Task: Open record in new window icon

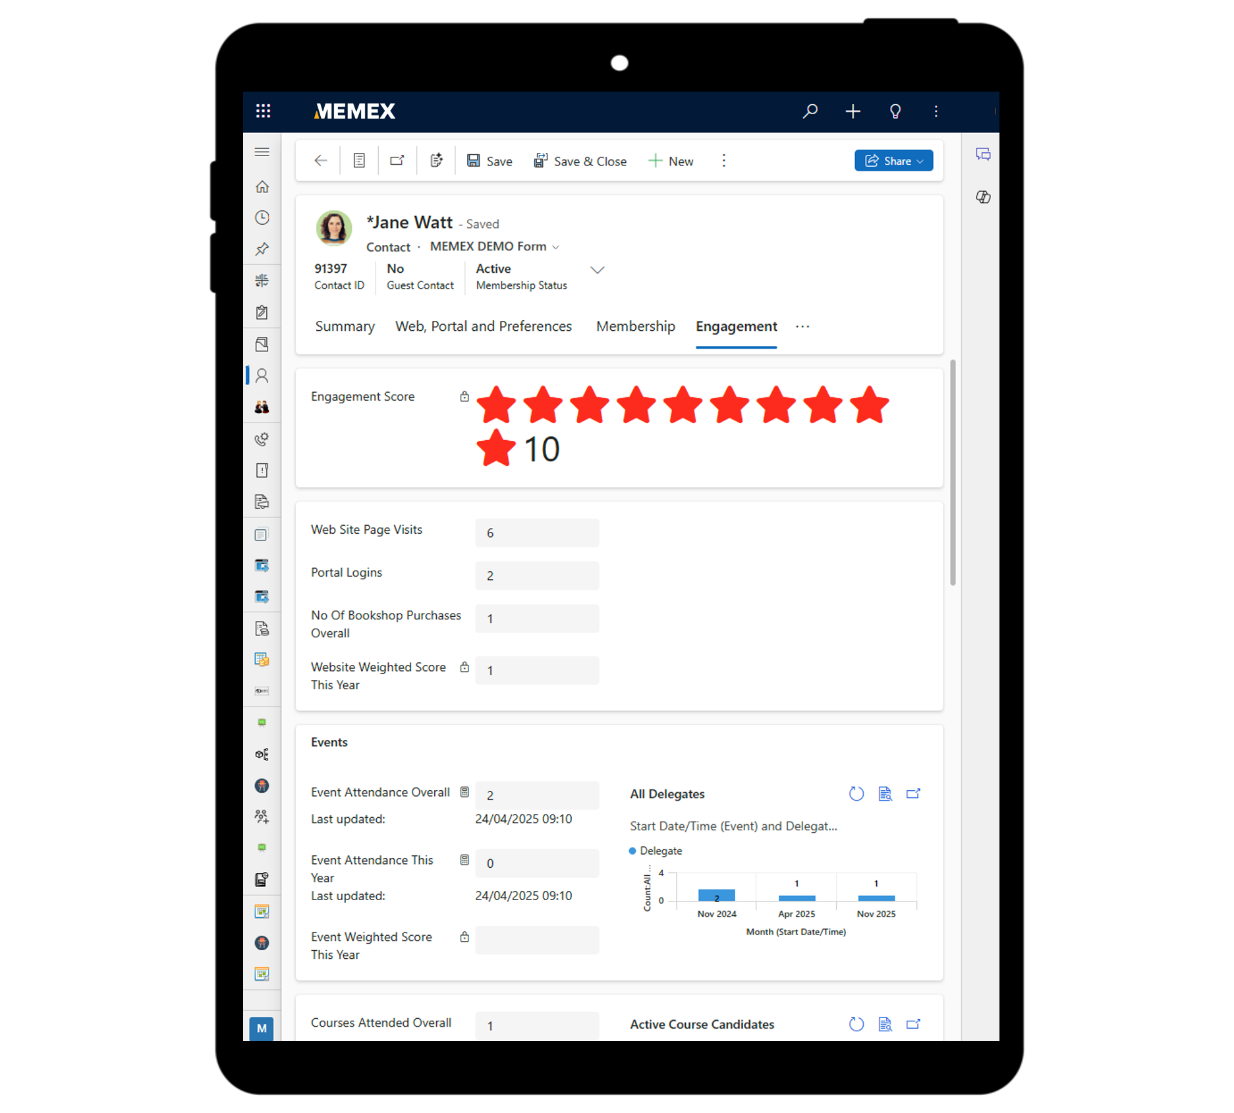Action: click(397, 161)
